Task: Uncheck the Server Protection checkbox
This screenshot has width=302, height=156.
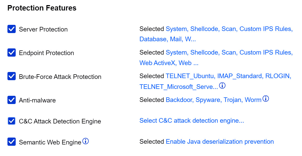Action: [x=12, y=29]
